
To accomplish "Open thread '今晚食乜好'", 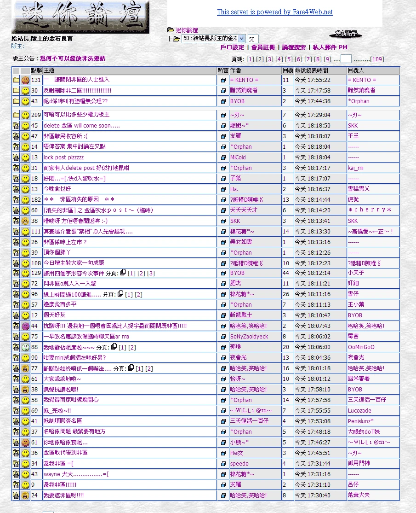I will point(57,189).
